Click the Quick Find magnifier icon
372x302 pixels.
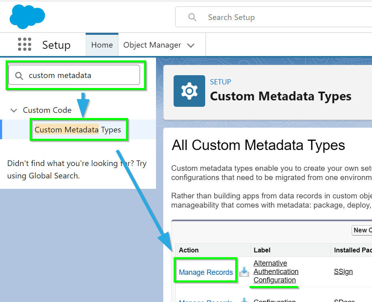[19, 76]
